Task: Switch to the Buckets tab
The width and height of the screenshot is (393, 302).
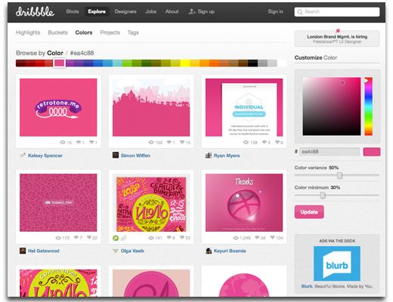Action: point(57,32)
